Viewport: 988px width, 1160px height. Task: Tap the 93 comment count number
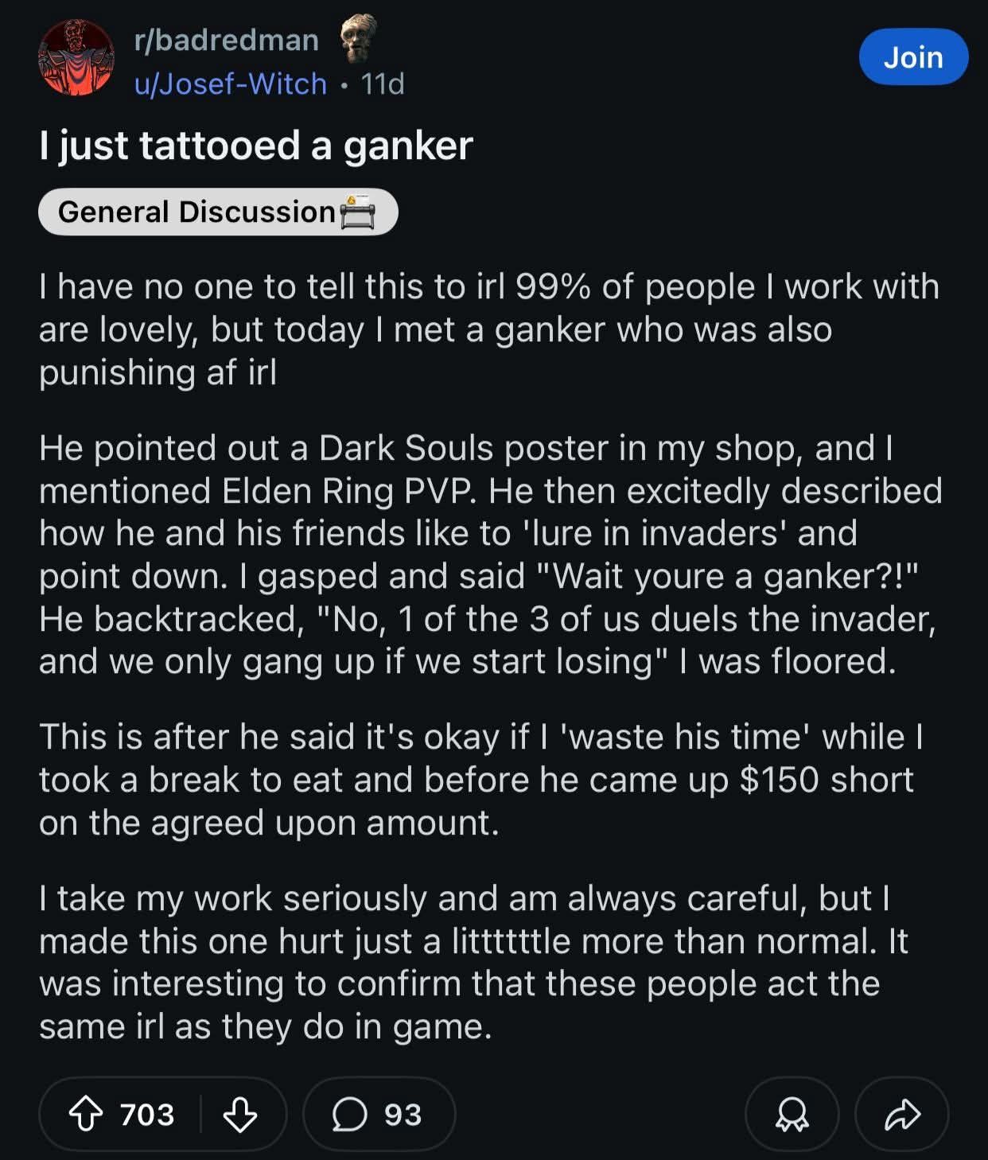click(403, 1114)
